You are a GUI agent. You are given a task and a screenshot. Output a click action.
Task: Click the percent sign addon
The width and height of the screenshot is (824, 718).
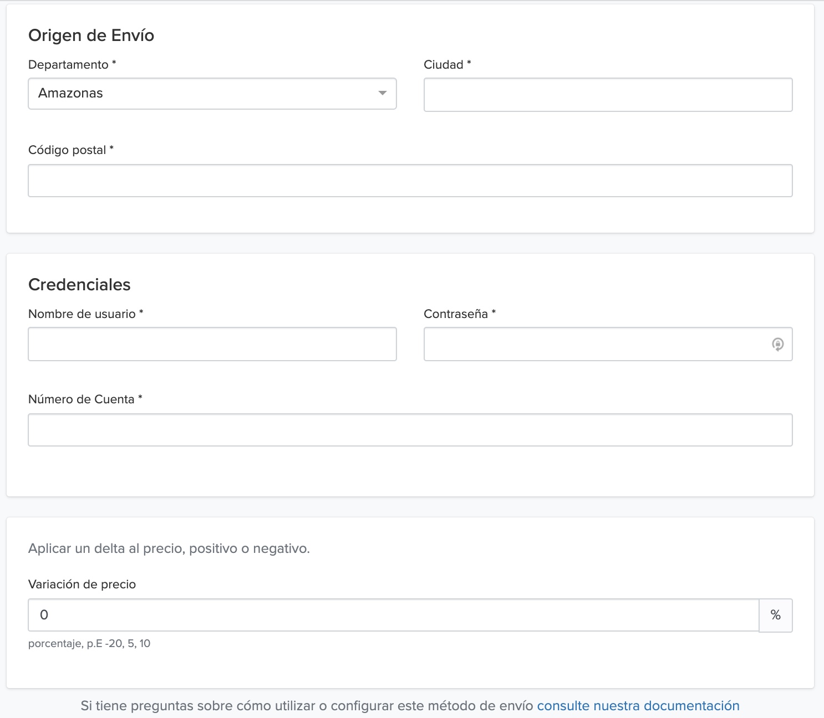775,615
